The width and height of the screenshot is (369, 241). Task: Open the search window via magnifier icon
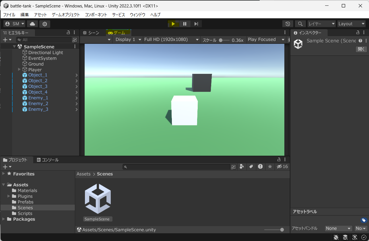(300, 24)
